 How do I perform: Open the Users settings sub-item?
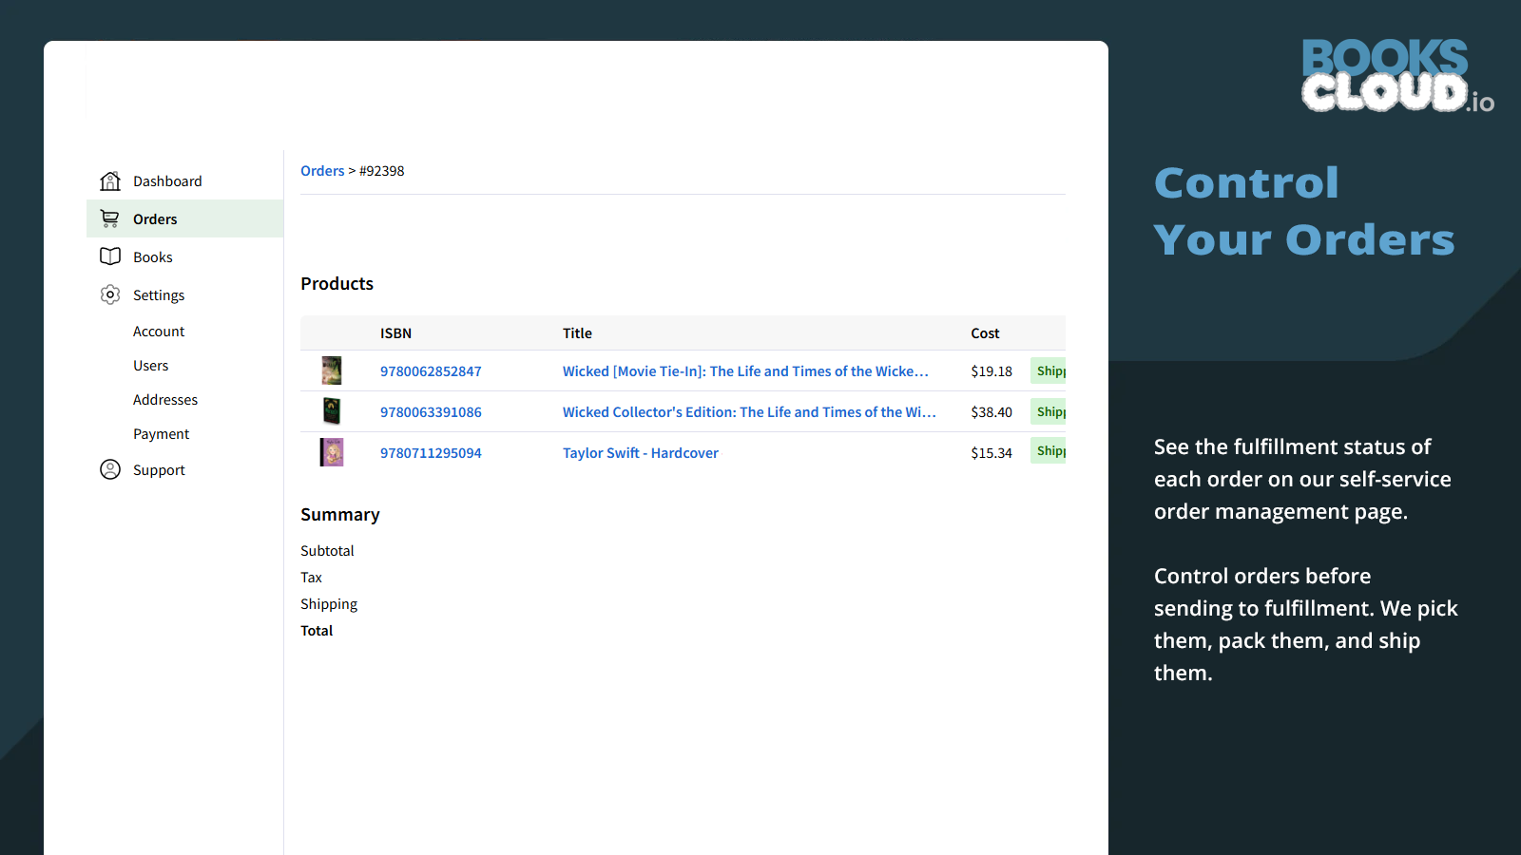click(x=150, y=366)
